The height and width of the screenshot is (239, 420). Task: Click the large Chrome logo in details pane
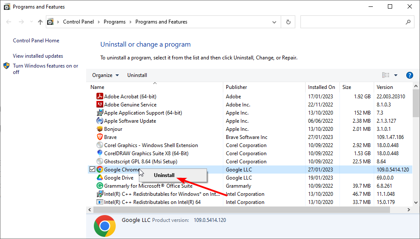tap(105, 226)
